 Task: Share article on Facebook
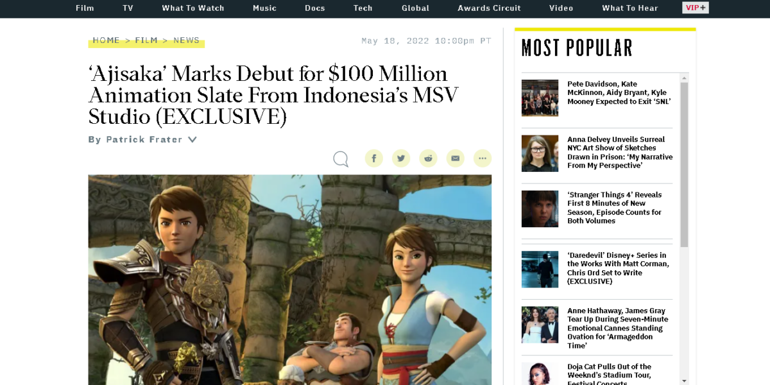click(x=374, y=158)
